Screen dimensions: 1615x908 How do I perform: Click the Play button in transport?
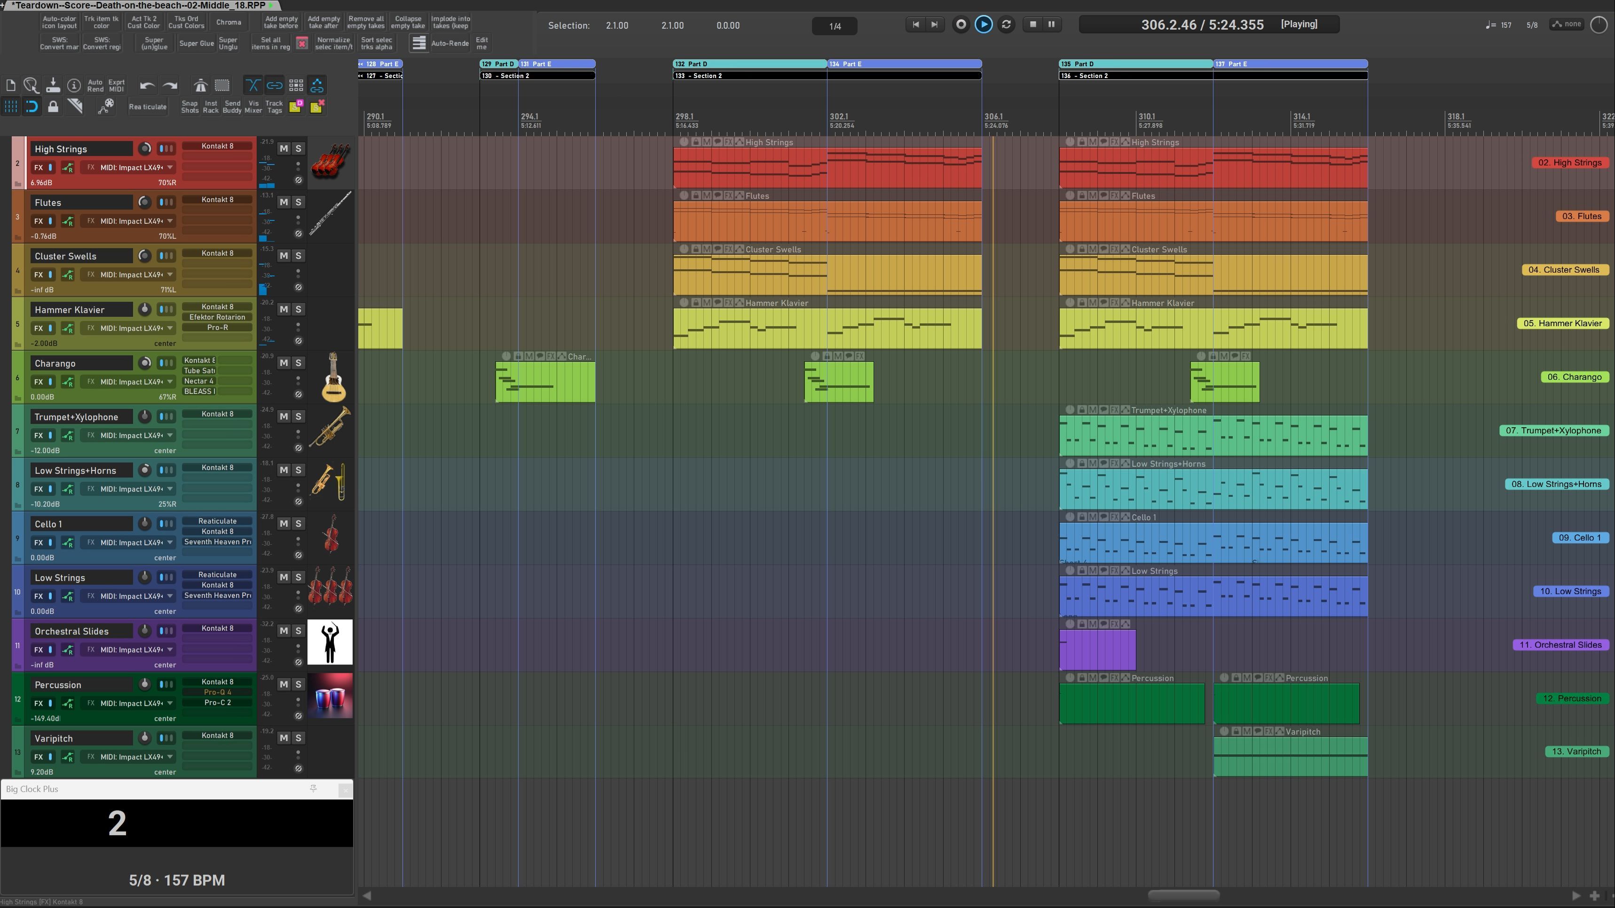click(983, 24)
